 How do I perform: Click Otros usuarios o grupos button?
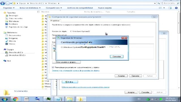point(66,62)
